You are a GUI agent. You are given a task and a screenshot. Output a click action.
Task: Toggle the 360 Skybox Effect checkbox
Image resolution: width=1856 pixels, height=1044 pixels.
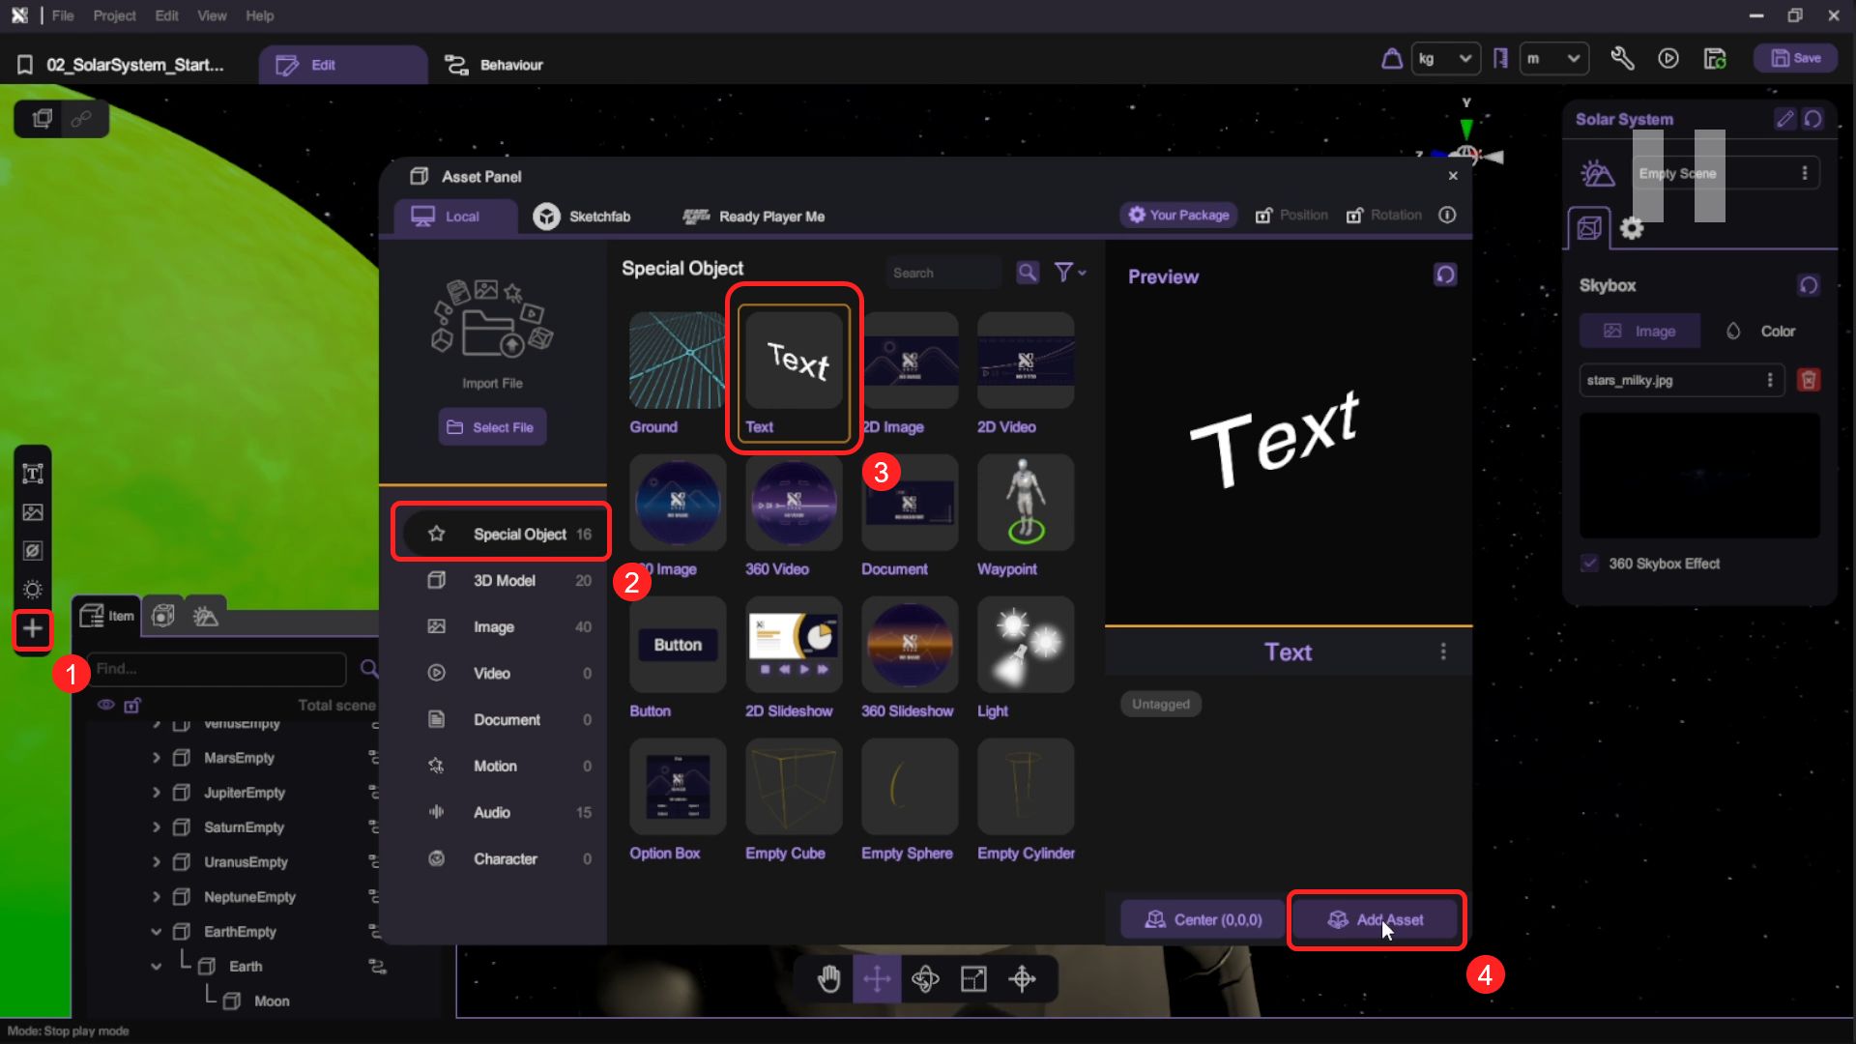1590,564
